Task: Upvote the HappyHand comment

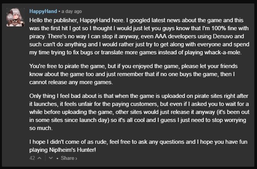Action: point(40,158)
